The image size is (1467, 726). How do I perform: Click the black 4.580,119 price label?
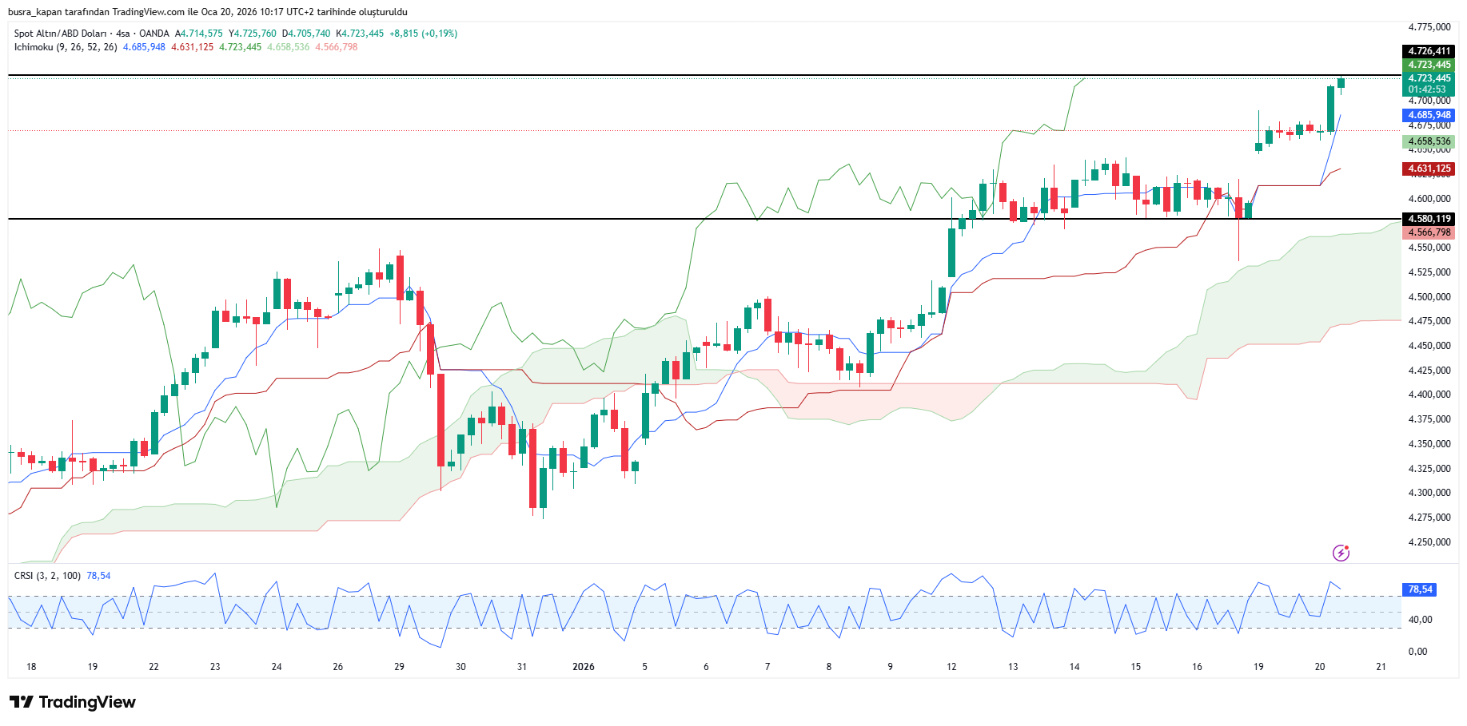pos(1429,219)
